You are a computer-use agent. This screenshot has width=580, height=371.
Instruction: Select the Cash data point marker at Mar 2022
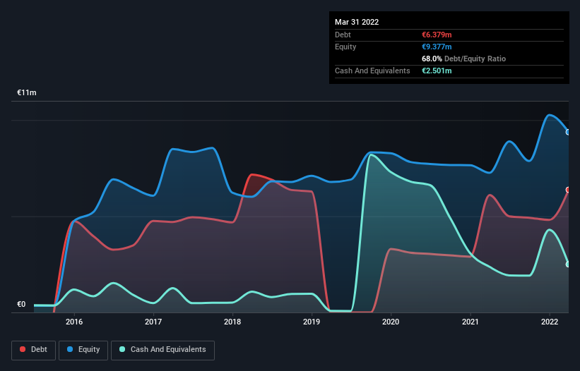568,264
